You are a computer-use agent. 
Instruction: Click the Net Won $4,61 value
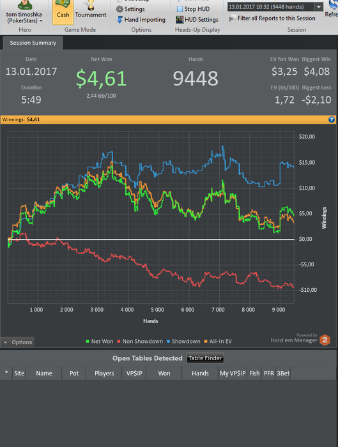pos(101,78)
